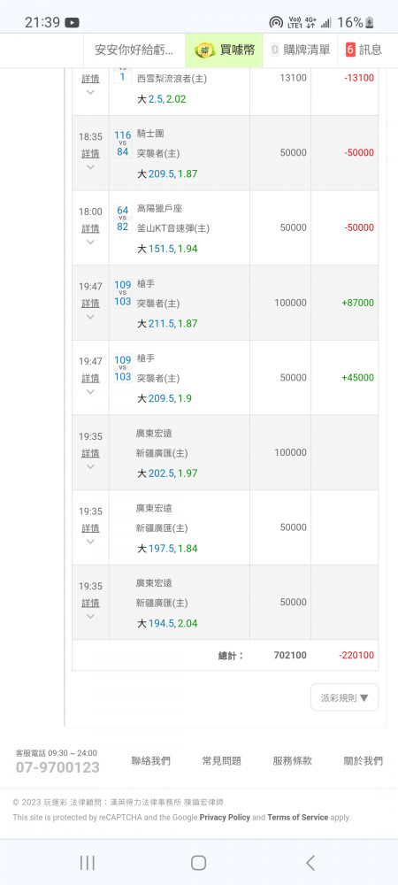
Task: Expand details chevron for the 18:35 bet
Action: (x=90, y=167)
